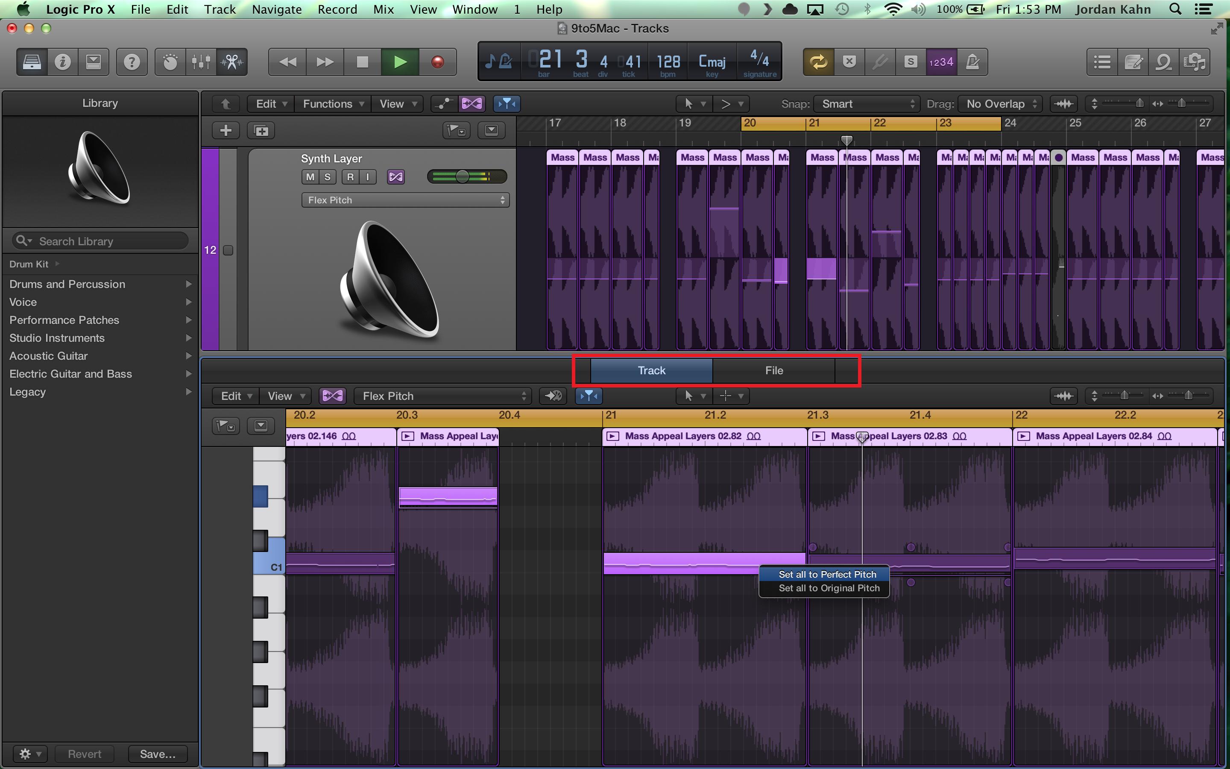Open the Note Pad icon
This screenshot has width=1230, height=769.
[x=1133, y=62]
